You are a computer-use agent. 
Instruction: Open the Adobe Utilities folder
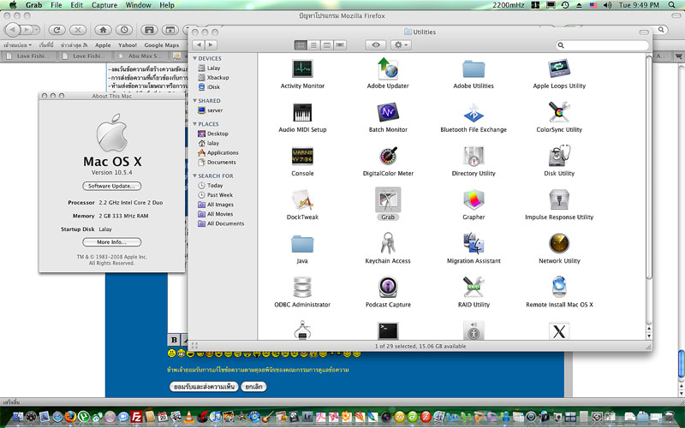[x=474, y=69]
